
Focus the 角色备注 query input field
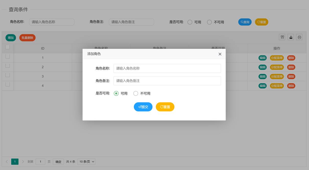(132, 22)
